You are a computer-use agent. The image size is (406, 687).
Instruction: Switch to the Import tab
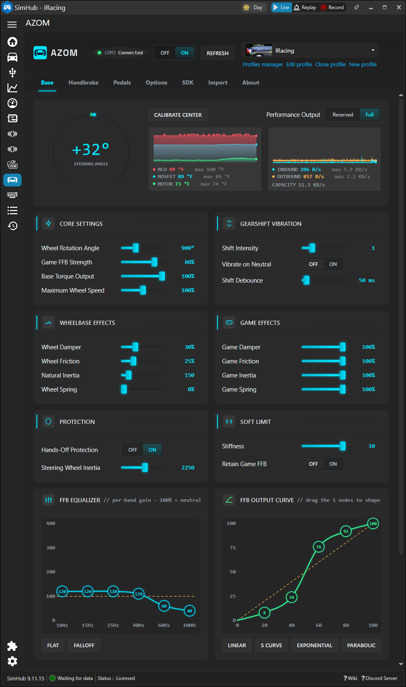click(x=217, y=82)
